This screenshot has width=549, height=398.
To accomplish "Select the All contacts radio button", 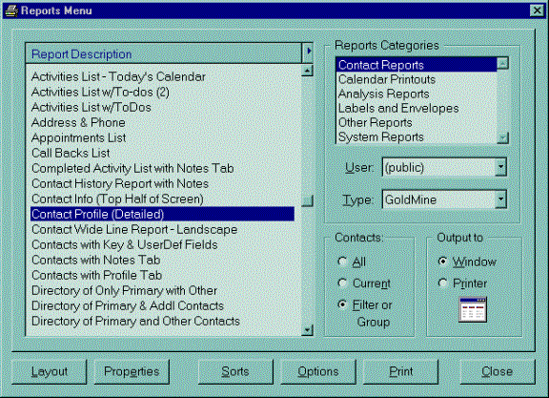I will [342, 262].
